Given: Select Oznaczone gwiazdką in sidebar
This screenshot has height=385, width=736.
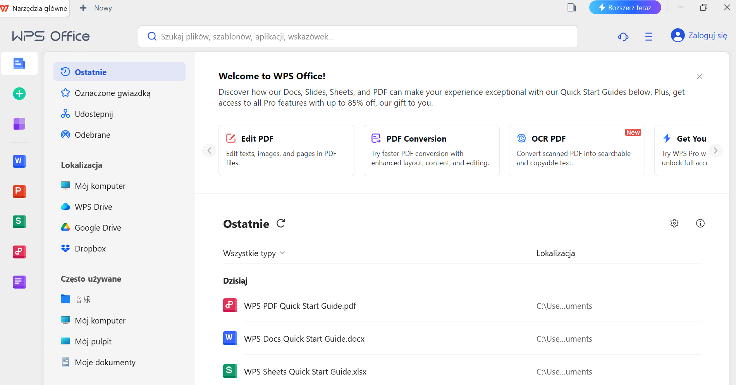Looking at the screenshot, I should click(112, 93).
